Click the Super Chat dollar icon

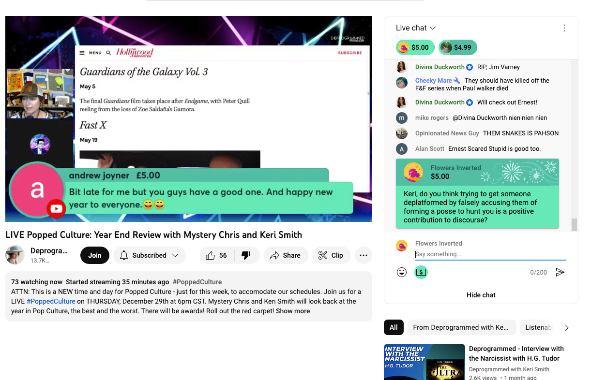[421, 272]
